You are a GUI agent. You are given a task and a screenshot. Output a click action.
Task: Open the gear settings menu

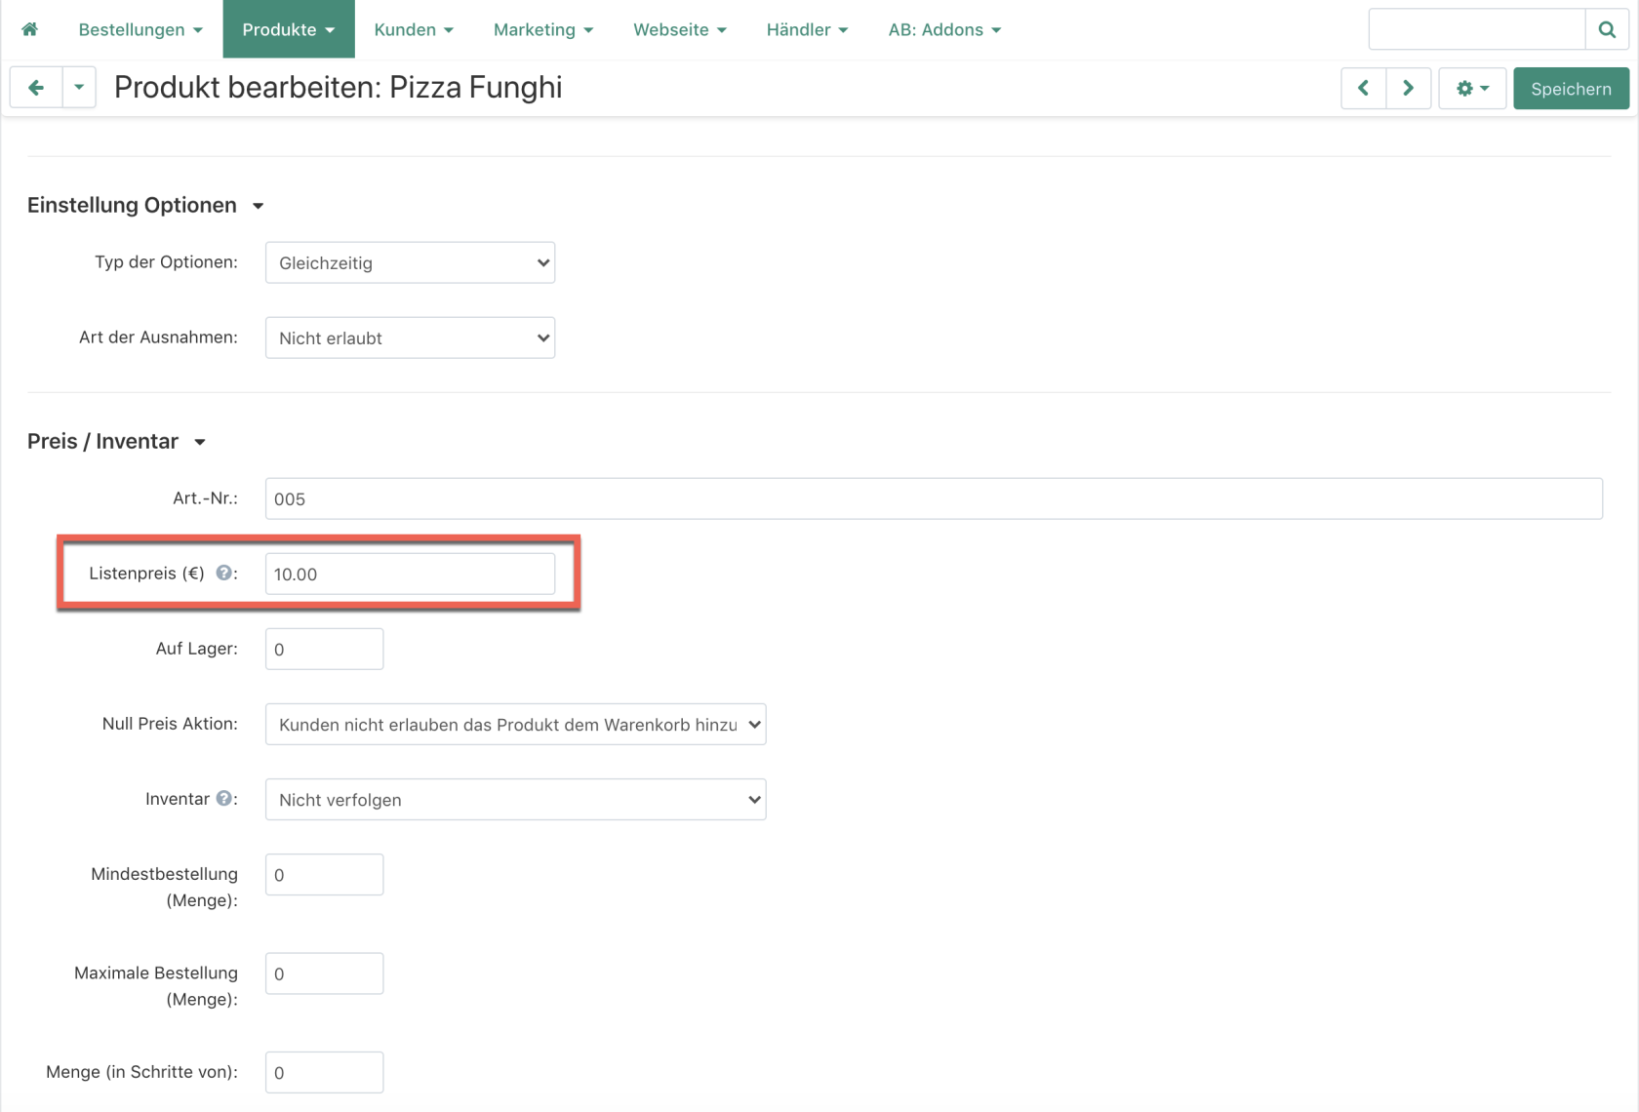point(1472,89)
